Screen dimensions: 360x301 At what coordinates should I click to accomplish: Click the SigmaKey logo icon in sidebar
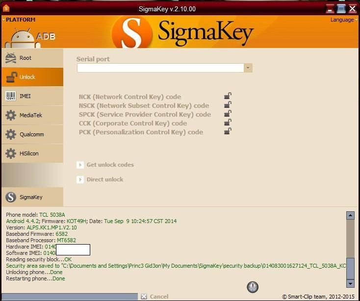coord(11,197)
